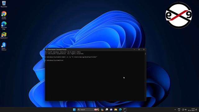Open the Windows Start menu
This screenshot has width=199, height=112.
pyautogui.click(x=74, y=110)
